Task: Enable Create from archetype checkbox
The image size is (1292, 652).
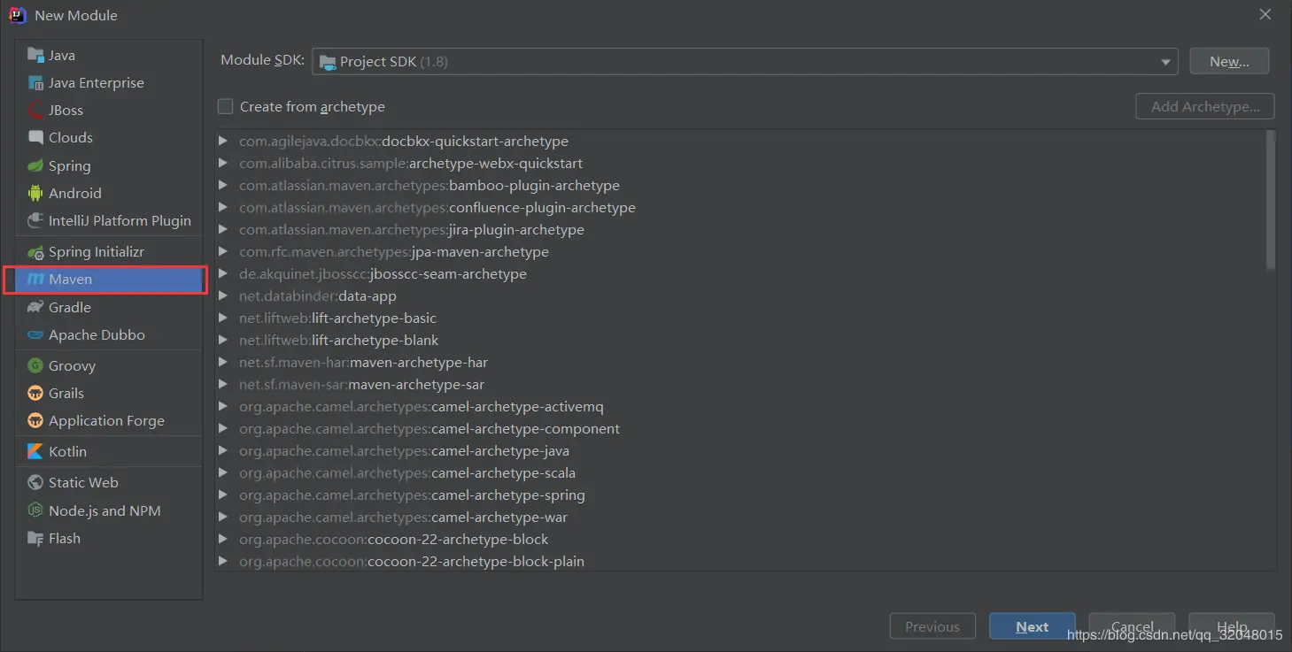Action: coord(226,106)
